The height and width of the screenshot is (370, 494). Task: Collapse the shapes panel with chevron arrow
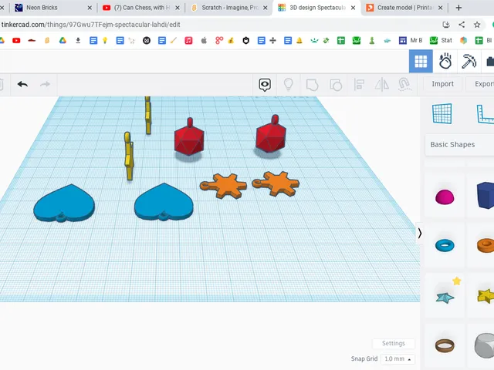tap(419, 233)
